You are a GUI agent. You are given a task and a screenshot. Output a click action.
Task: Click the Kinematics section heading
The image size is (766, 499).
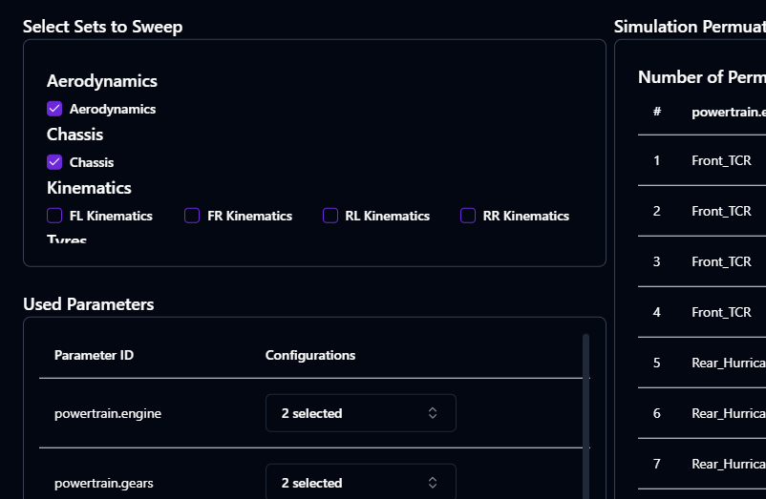[89, 188]
